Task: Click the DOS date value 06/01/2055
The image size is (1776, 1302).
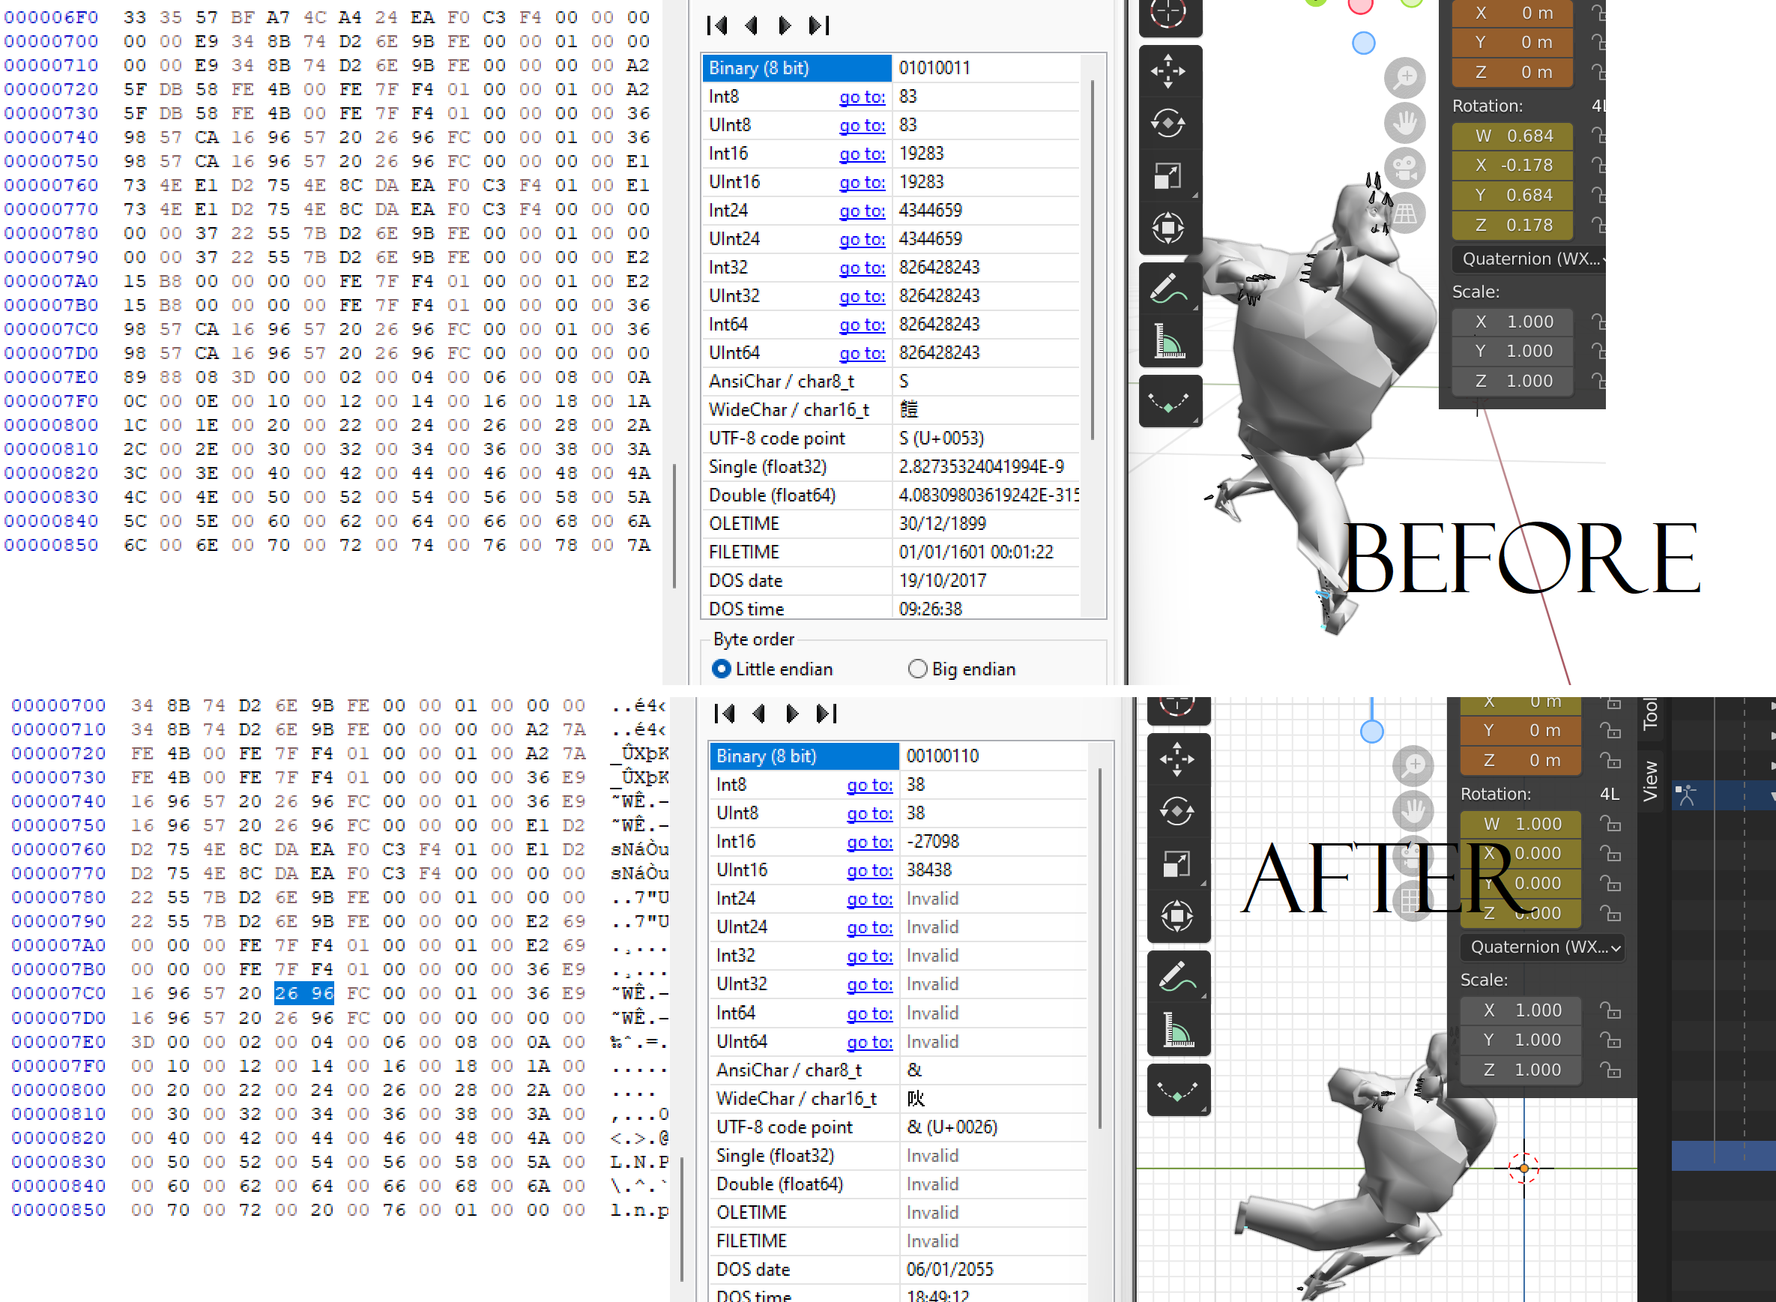Action: (949, 1270)
